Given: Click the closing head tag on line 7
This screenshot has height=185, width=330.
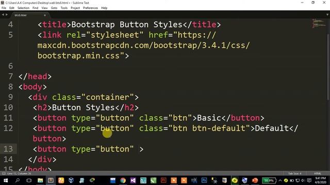Looking at the screenshot, I should 35,77.
